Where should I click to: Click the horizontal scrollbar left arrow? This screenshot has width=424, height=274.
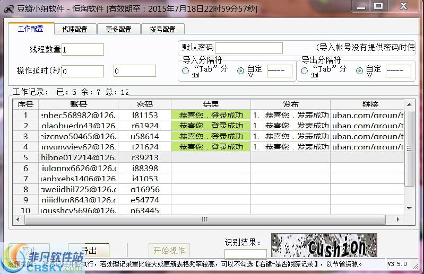click(x=18, y=219)
